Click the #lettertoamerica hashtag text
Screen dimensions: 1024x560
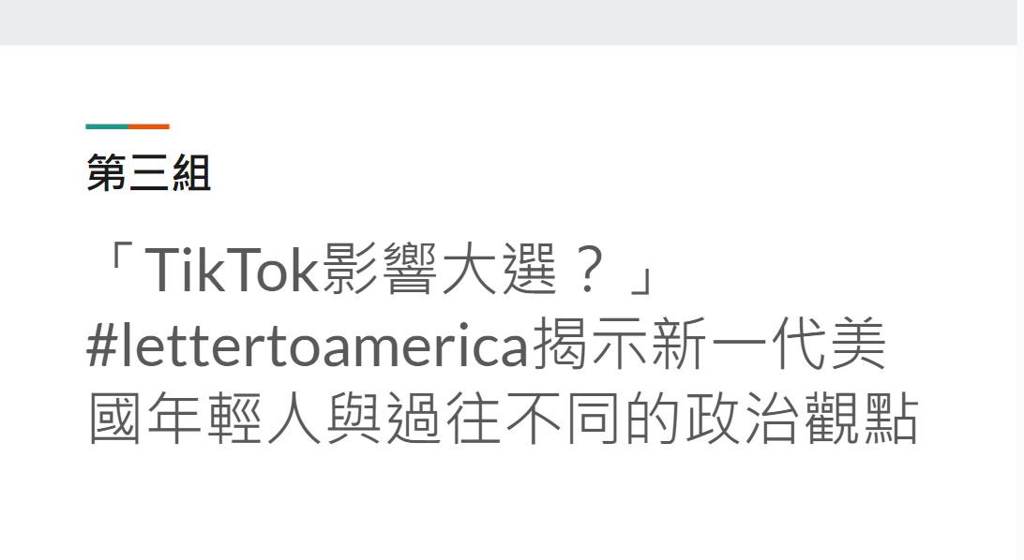(309, 345)
